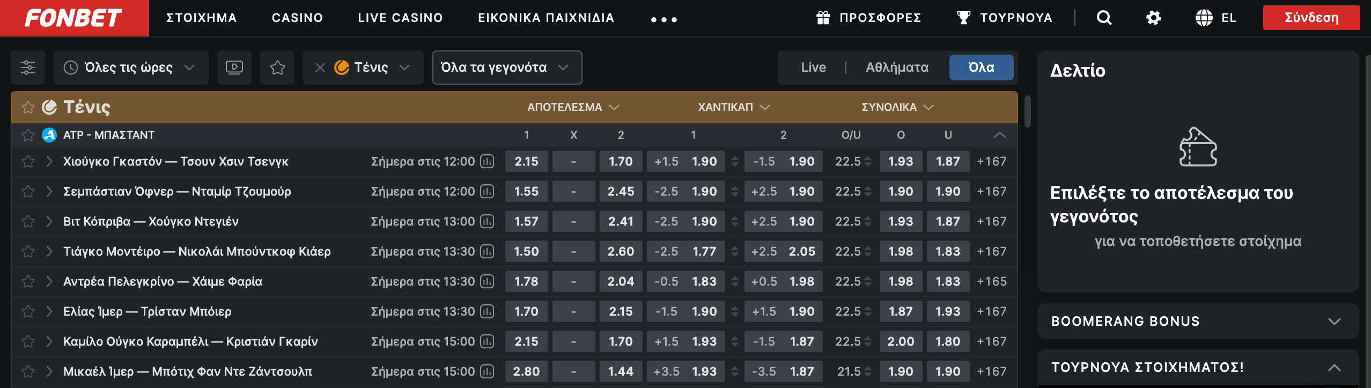1371x388 pixels.
Task: Remove the Τένις sport filter with X
Action: pos(320,68)
